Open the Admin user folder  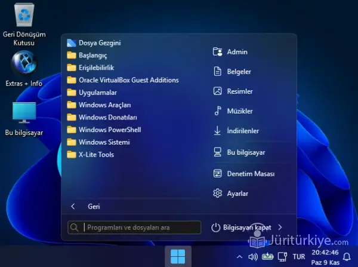[x=237, y=52]
